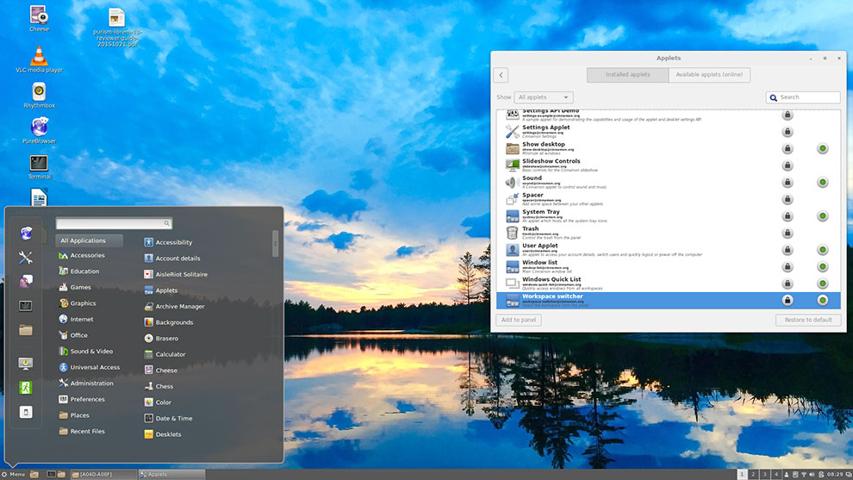The height and width of the screenshot is (480, 853).
Task: Click lock icon on Show desktop row
Action: tap(788, 148)
